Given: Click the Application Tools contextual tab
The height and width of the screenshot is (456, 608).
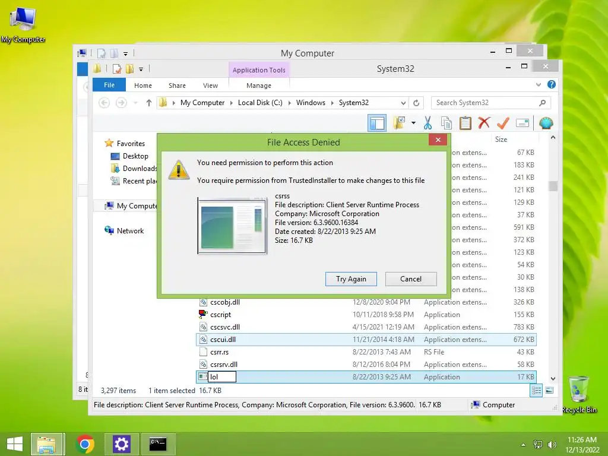Looking at the screenshot, I should [259, 70].
